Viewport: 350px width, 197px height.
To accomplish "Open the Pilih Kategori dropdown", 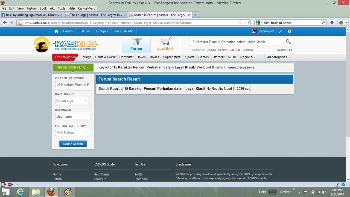I will 73,132.
